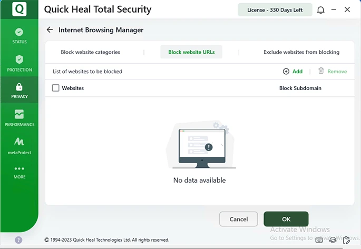This screenshot has height=249, width=361.
Task: Confirm with the OK button
Action: pos(286,219)
